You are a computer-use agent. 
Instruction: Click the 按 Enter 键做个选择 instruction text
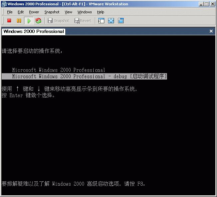point(28,95)
